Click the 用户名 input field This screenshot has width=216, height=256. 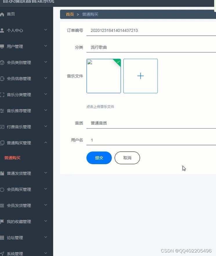[x=151, y=140]
